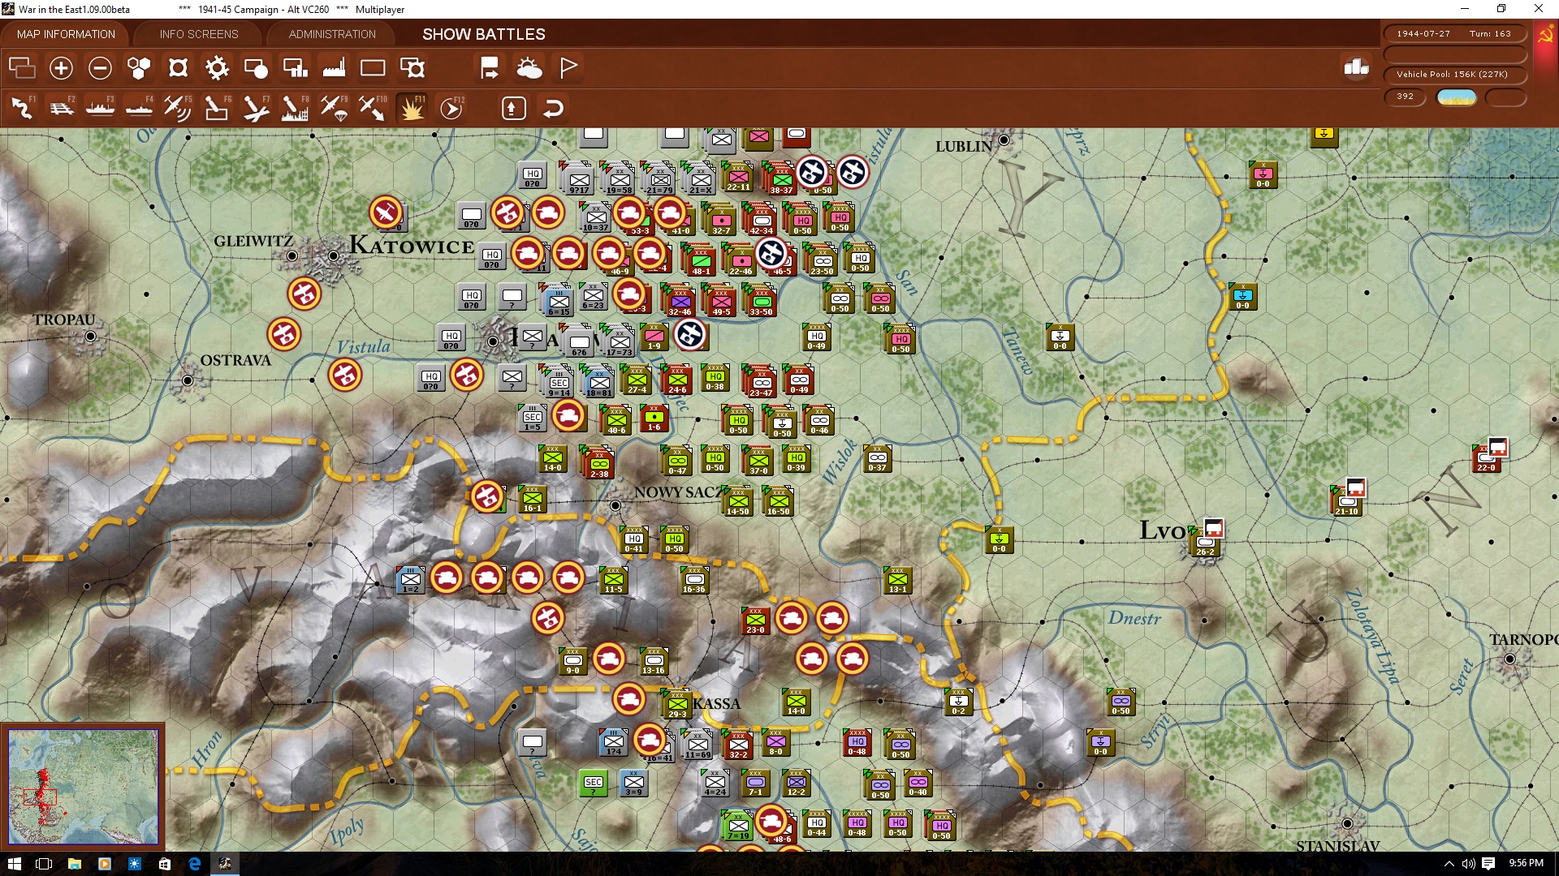This screenshot has width=1559, height=876.
Task: Click the date and turn display
Action: click(x=1453, y=34)
